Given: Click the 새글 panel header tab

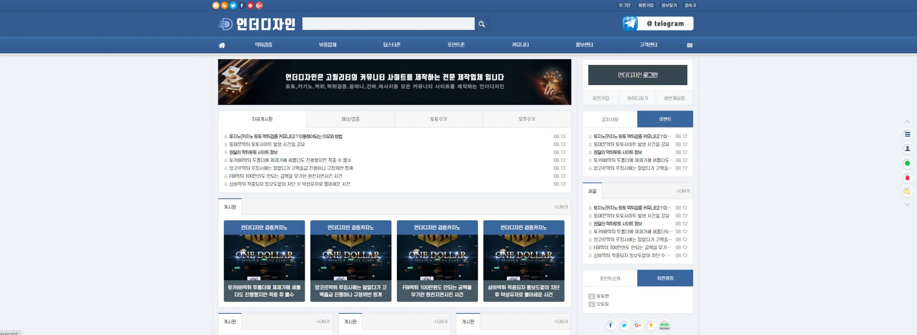Looking at the screenshot, I should tap(592, 191).
